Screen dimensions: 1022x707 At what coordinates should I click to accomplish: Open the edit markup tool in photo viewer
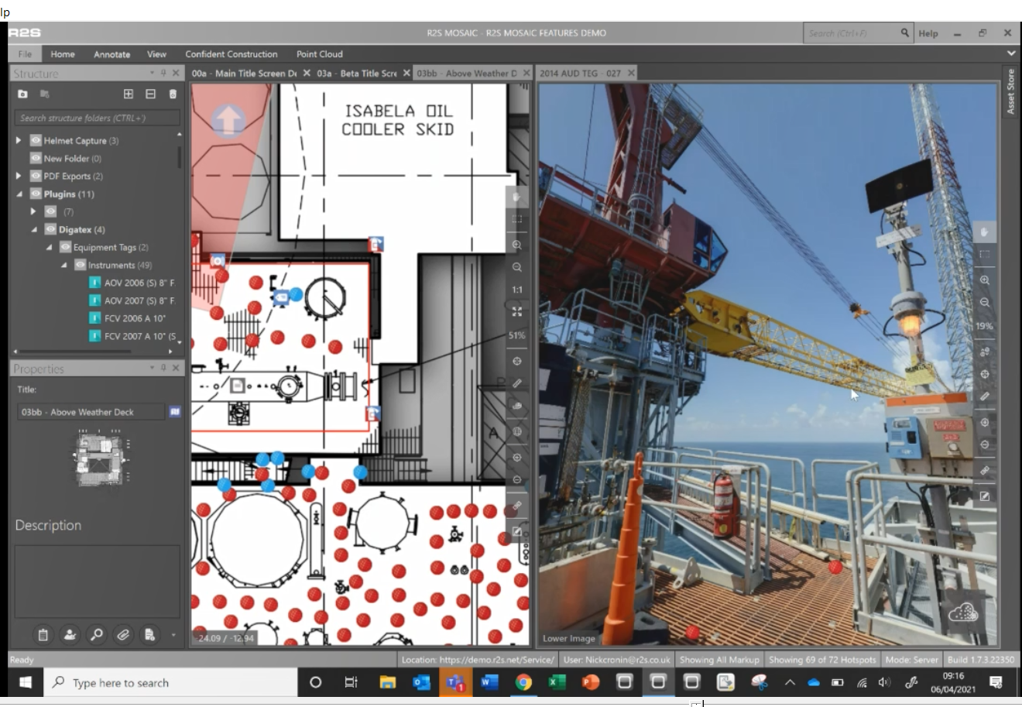984,496
